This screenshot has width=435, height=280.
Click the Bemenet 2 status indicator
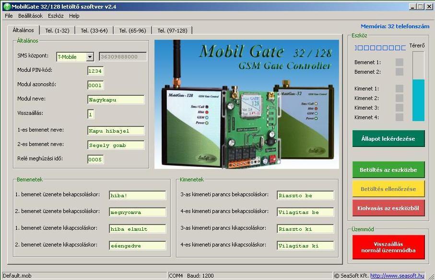click(x=399, y=72)
